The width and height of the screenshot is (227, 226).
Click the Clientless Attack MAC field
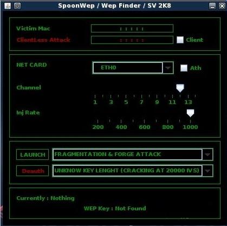tap(132, 40)
